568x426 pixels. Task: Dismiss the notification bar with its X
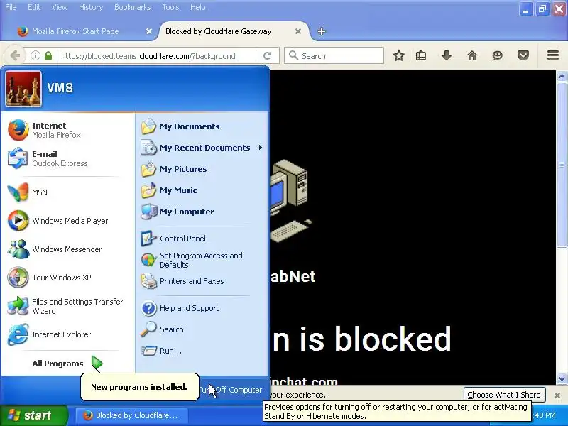pyautogui.click(x=557, y=395)
